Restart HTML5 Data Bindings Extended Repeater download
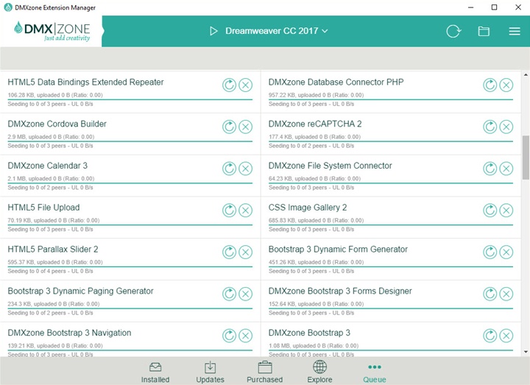The width and height of the screenshot is (530, 385). [229, 85]
